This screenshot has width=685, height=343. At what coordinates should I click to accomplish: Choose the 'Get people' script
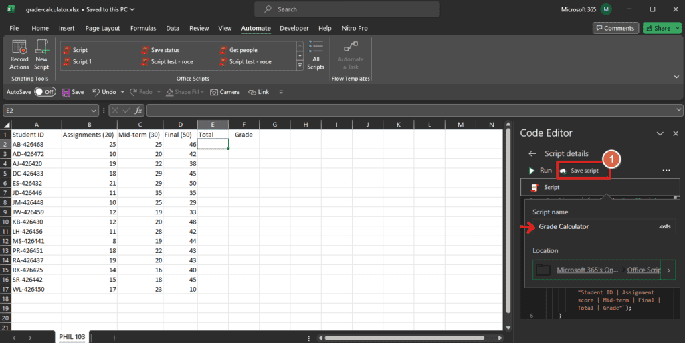click(x=239, y=50)
